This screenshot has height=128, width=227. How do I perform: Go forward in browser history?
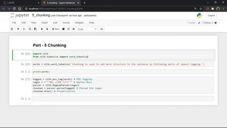pos(9,9)
